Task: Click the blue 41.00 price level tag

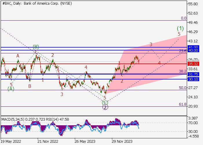Action: pyautogui.click(x=193, y=47)
